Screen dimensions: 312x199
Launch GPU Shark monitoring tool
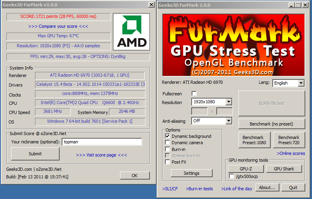click(x=284, y=169)
